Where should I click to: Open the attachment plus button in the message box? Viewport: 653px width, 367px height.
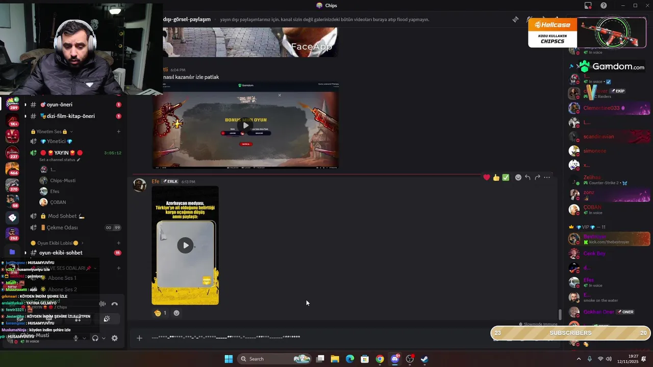pos(139,337)
